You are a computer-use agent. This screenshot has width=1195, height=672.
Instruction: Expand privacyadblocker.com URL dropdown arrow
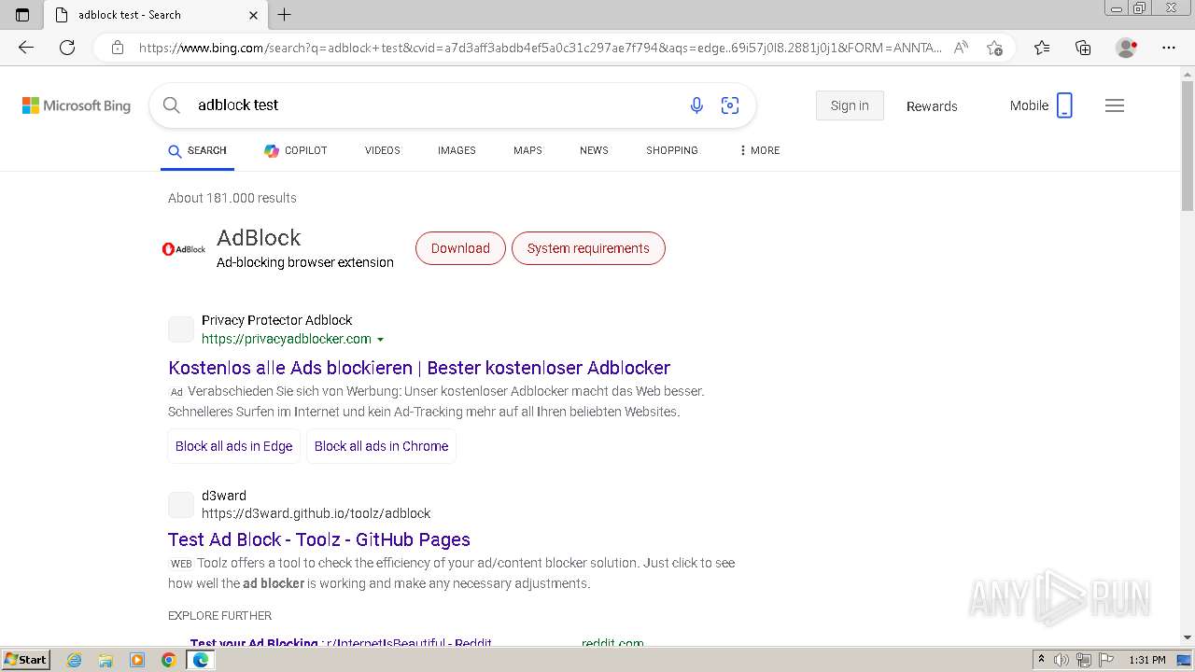380,340
